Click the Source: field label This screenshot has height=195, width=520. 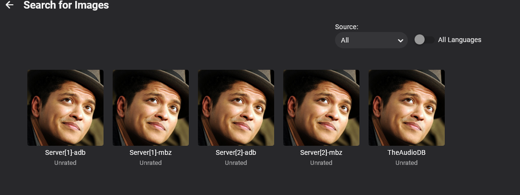(x=347, y=27)
